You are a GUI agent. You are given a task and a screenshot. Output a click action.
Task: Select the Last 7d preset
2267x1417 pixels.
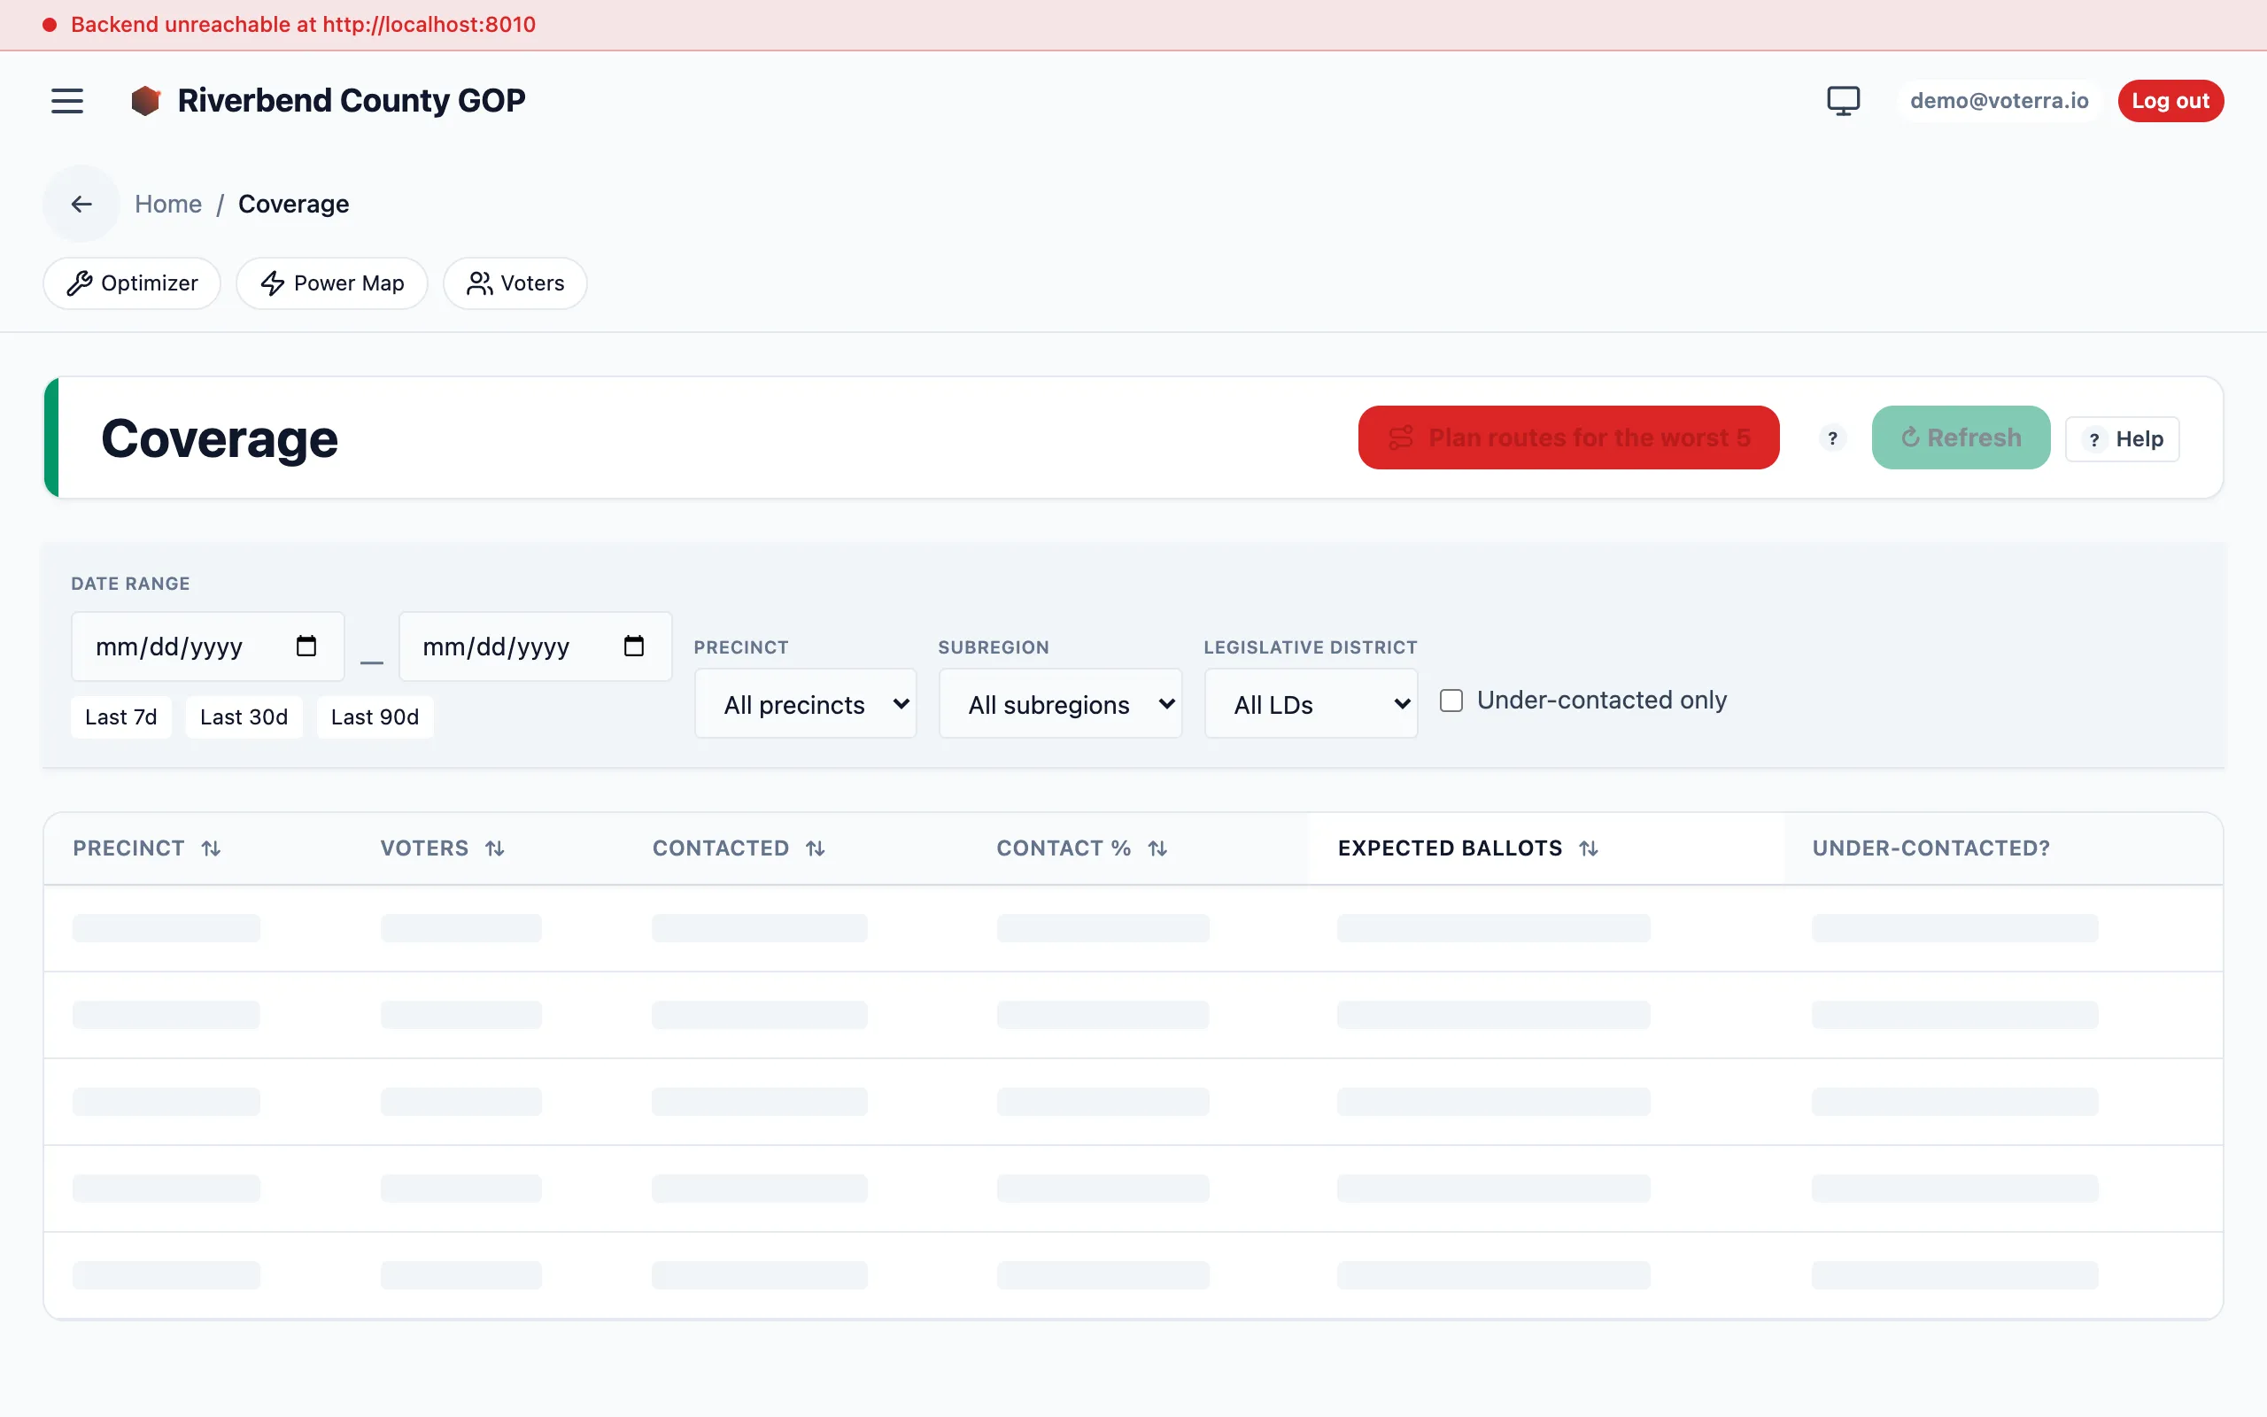click(x=120, y=717)
